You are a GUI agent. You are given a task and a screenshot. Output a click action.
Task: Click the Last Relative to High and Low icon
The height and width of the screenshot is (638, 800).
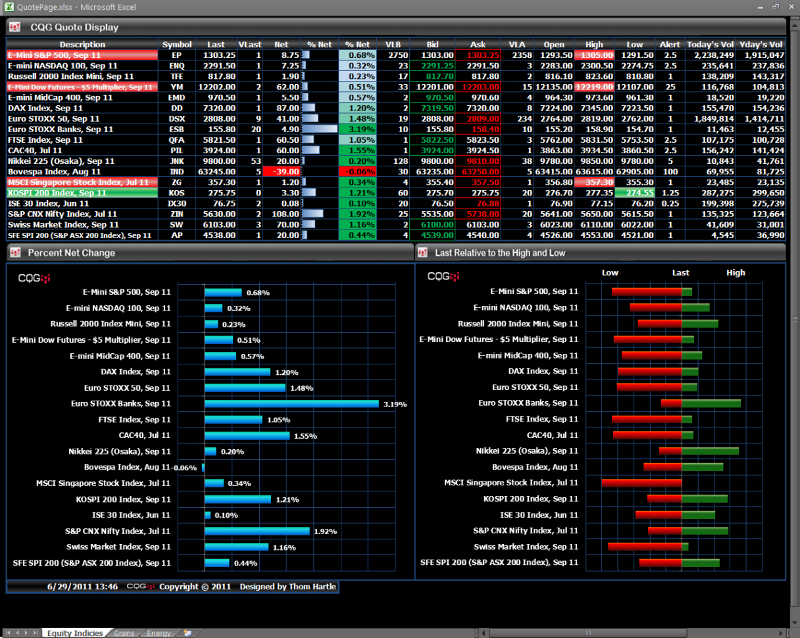422,253
